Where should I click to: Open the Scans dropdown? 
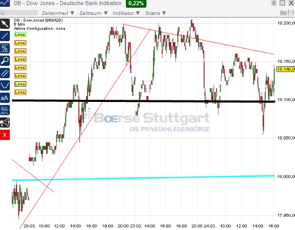[156, 13]
